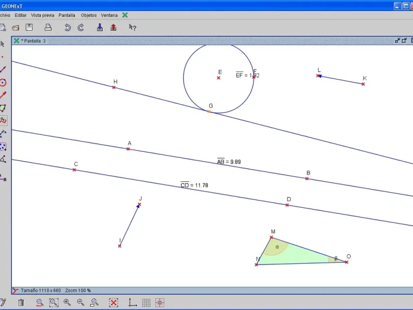Click point C on the lower line
This screenshot has height=310, width=413.
point(74,170)
